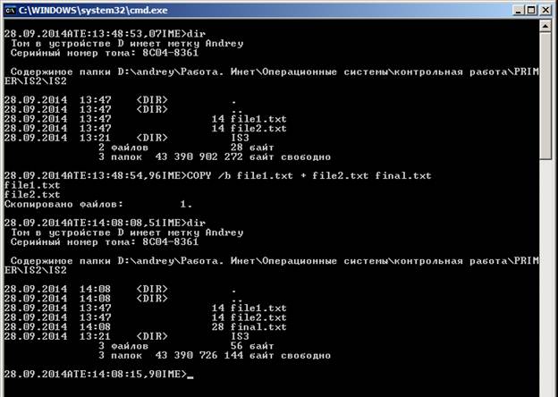Click 'file1.txt' in the second dir listing
This screenshot has height=397, width=558.
click(258, 308)
